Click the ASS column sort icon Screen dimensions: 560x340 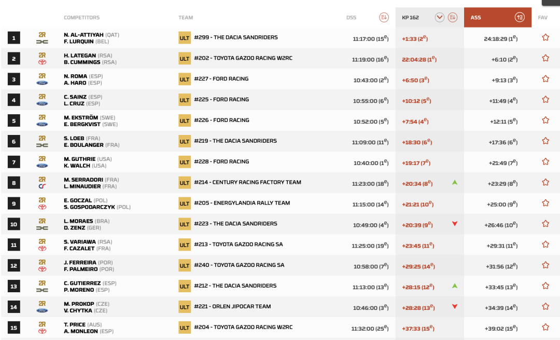520,17
